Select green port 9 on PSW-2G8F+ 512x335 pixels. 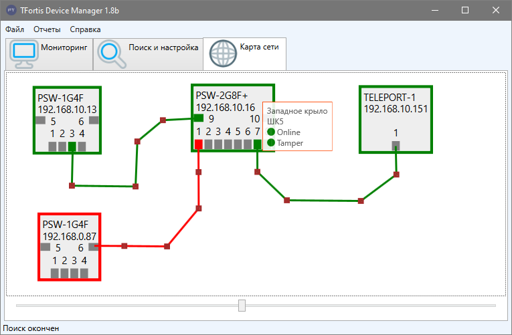(199, 118)
